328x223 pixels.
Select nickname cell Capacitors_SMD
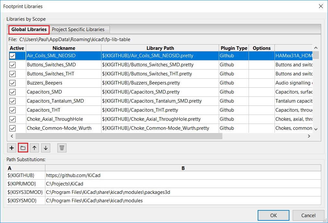[x=64, y=92]
